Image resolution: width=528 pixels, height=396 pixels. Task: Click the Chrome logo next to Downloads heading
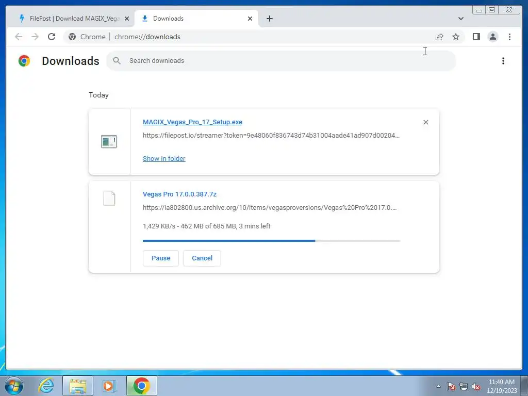tap(24, 61)
